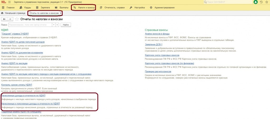Viewport: 270px width, 119px height.
Task: Navigate forward with right arrow
Action: click(10, 19)
